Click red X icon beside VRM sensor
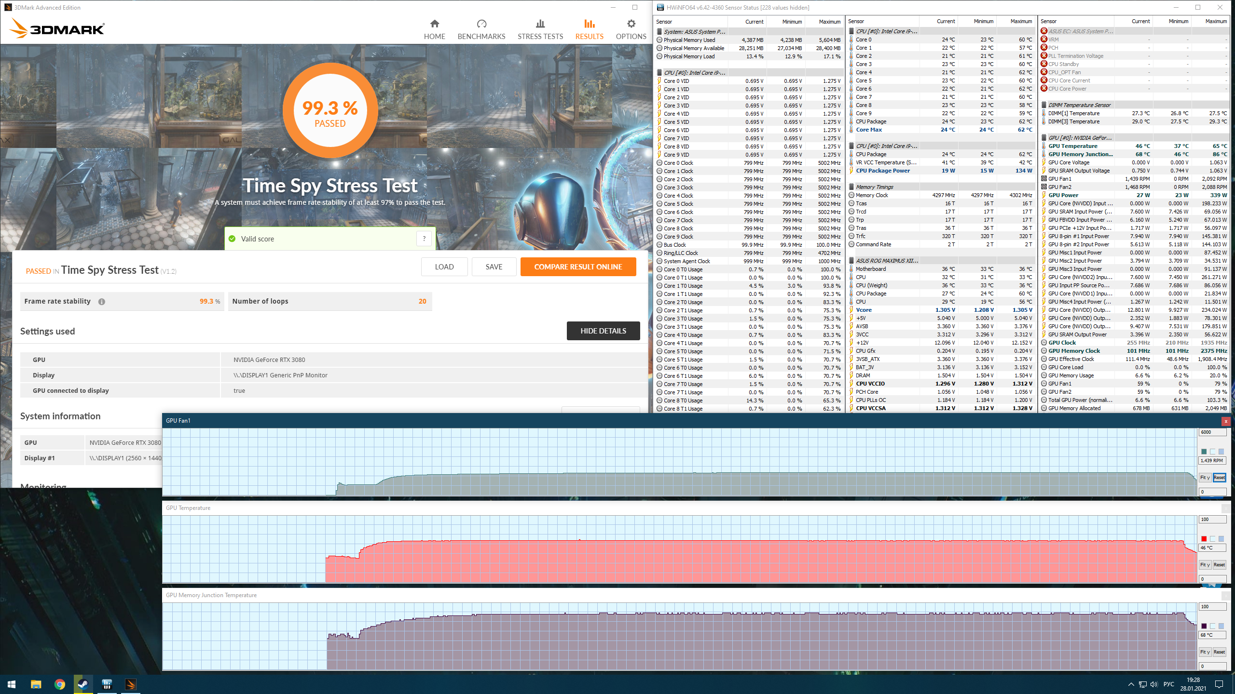Image resolution: width=1235 pixels, height=694 pixels. coord(1044,40)
